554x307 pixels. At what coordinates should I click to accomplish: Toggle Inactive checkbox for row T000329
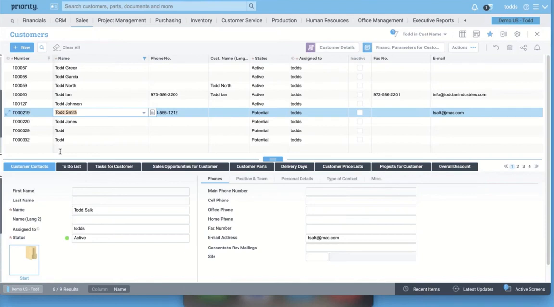pyautogui.click(x=359, y=130)
